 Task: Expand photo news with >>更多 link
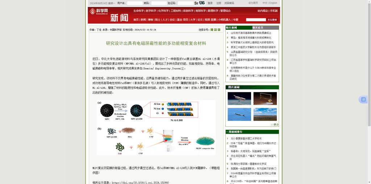coord(275,125)
